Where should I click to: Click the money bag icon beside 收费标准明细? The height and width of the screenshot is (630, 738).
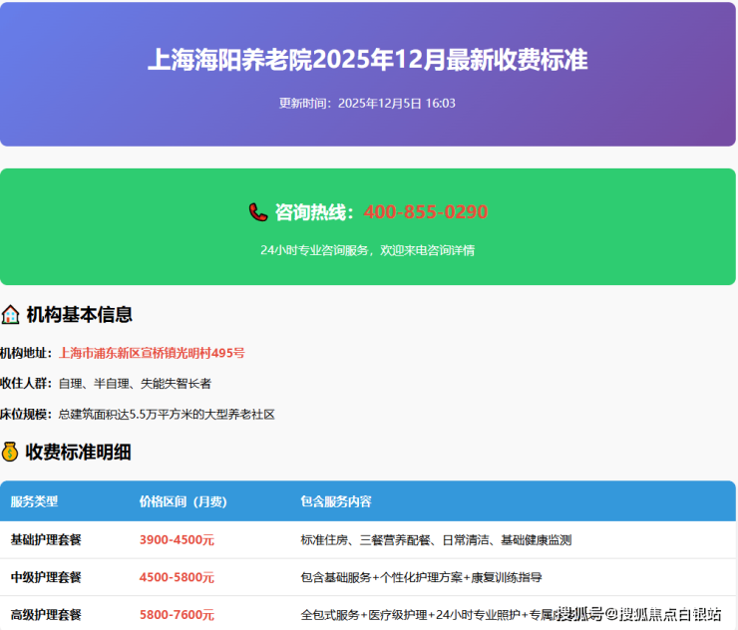pyautogui.click(x=11, y=453)
